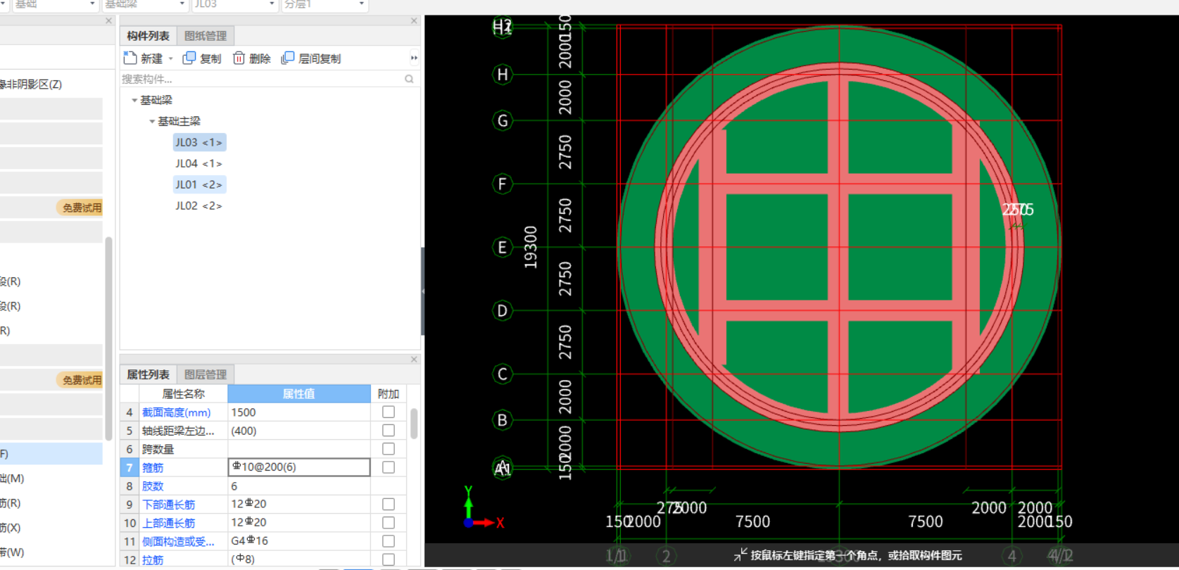
Task: Collapse the 基础梁 tree node
Action: coord(134,100)
